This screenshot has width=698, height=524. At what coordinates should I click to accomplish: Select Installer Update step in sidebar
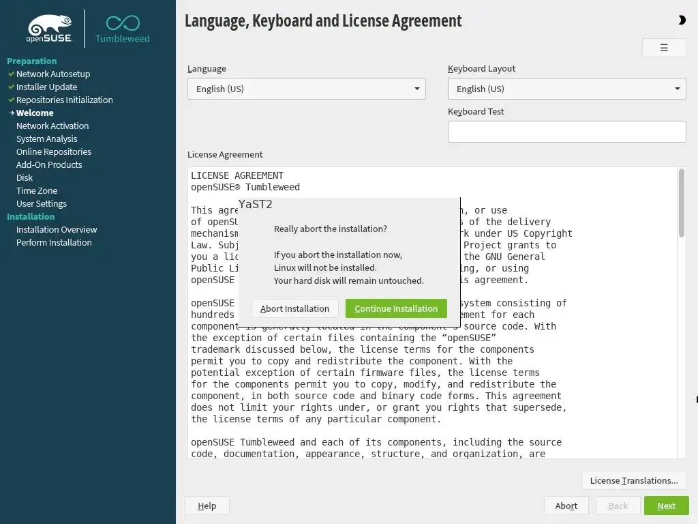coord(47,87)
